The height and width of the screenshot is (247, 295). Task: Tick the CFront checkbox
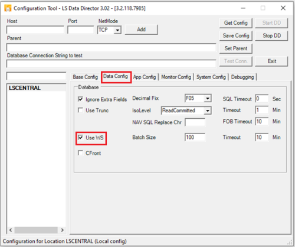click(x=80, y=152)
